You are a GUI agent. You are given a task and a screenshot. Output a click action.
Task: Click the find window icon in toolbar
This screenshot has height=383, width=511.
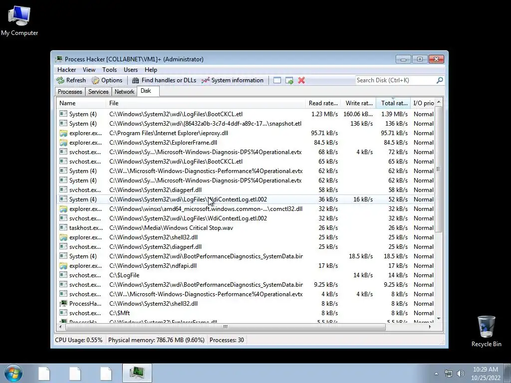point(277,80)
